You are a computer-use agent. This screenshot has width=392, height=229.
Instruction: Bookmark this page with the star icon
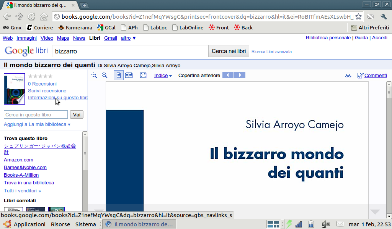tap(358, 16)
